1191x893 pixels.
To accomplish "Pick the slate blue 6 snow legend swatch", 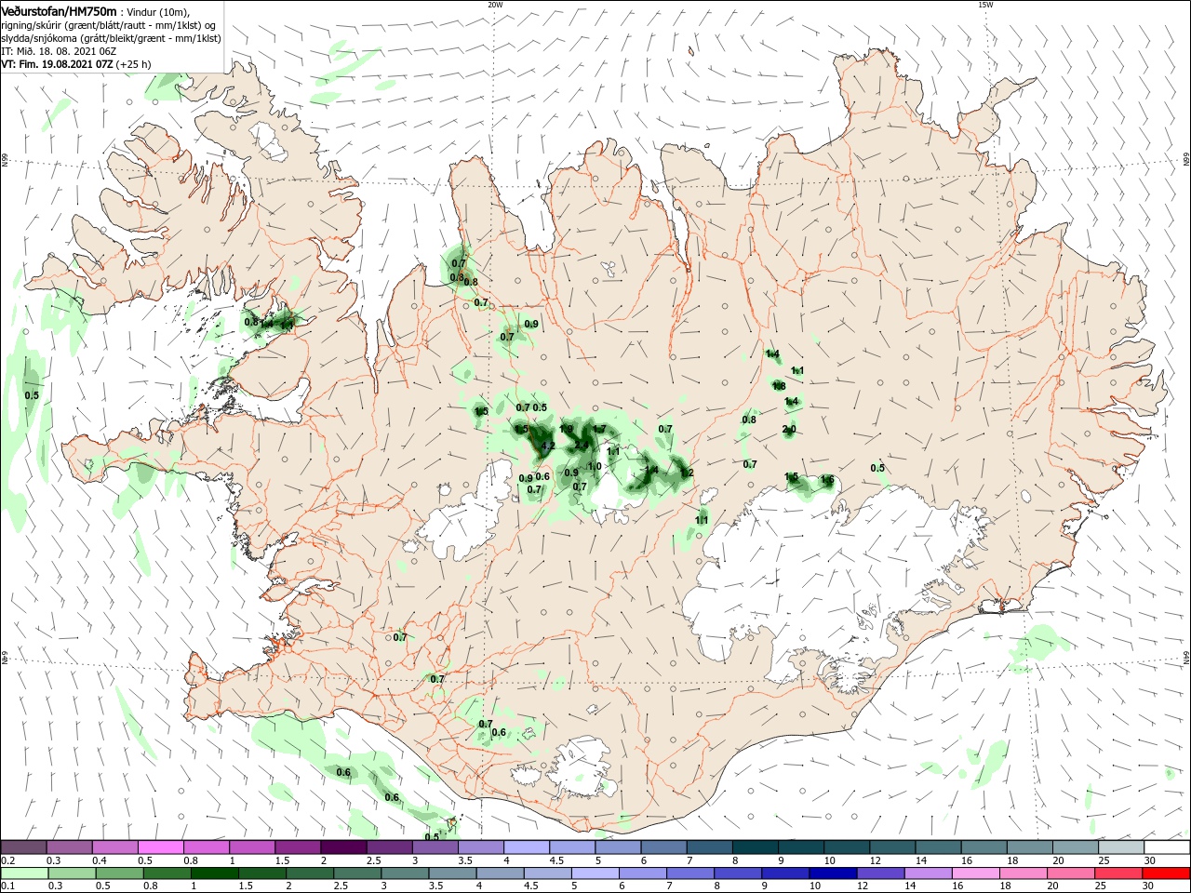I will [662, 847].
